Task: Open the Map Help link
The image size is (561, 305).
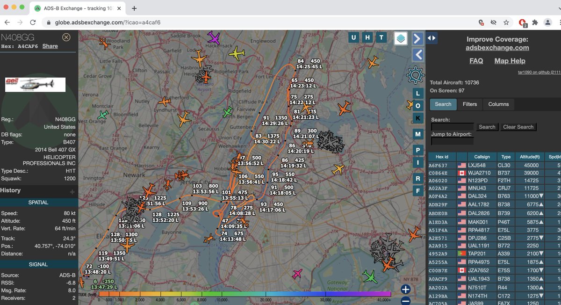Action: click(x=510, y=61)
